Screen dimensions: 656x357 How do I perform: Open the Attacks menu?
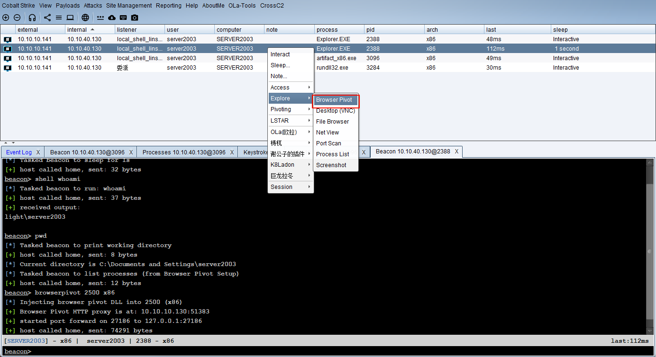[x=93, y=6]
